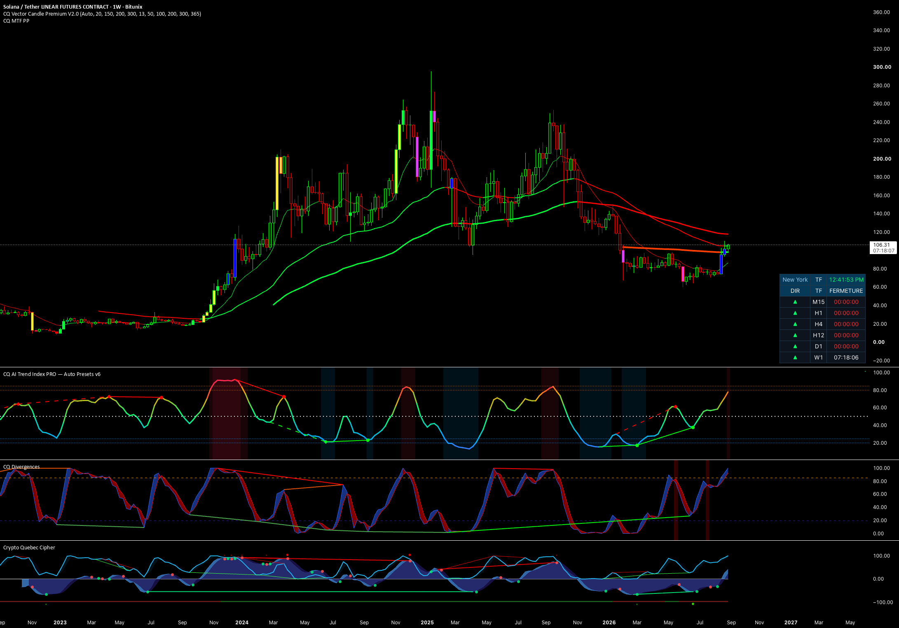
Task: Click the 100.00 value on the Divergences axis
Action: 881,468
